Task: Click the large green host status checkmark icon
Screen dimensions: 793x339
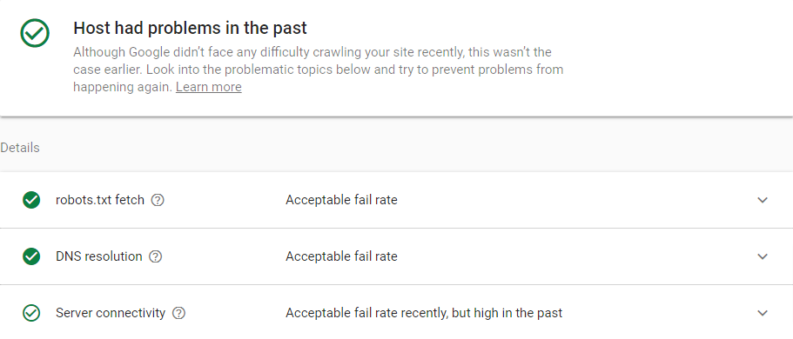Action: pos(35,33)
